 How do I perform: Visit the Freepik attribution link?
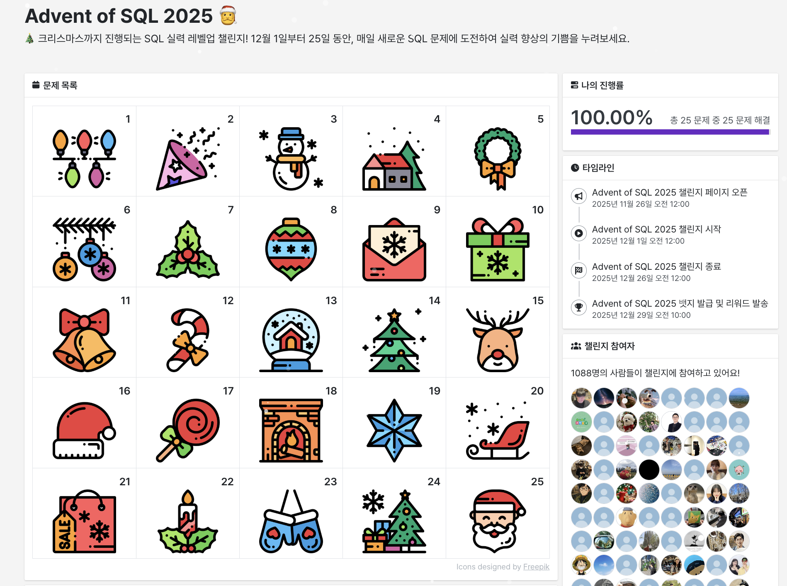(x=536, y=567)
